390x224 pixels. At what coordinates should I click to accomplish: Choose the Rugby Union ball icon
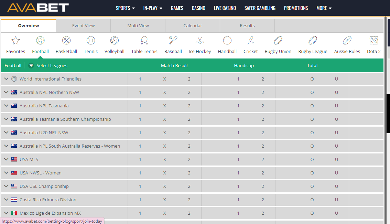(278, 40)
